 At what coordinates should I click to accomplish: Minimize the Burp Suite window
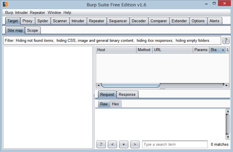point(206,4)
